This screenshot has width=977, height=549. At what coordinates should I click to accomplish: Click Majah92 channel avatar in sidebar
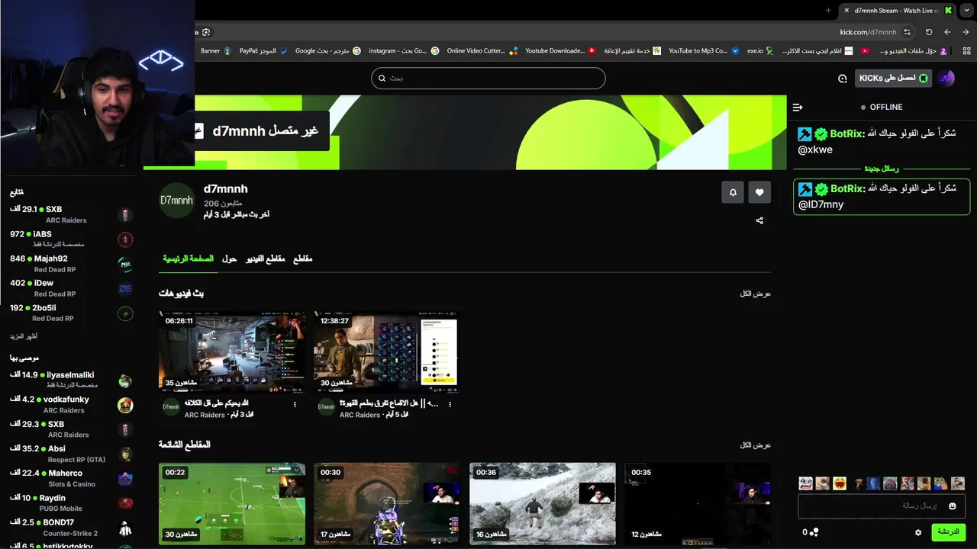click(x=125, y=265)
